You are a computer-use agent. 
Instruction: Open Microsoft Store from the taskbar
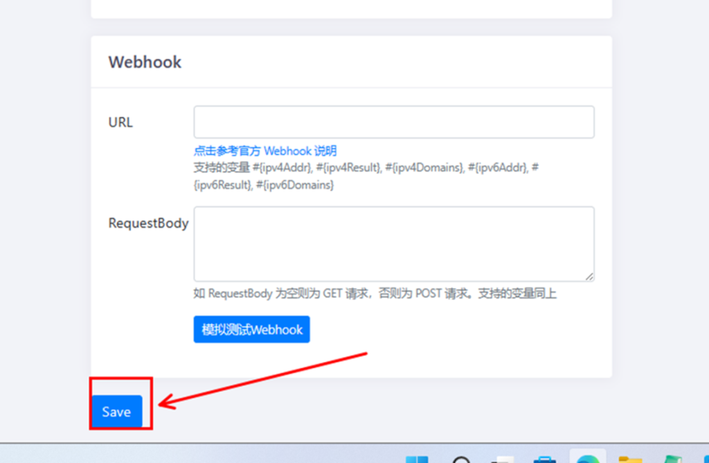544,460
